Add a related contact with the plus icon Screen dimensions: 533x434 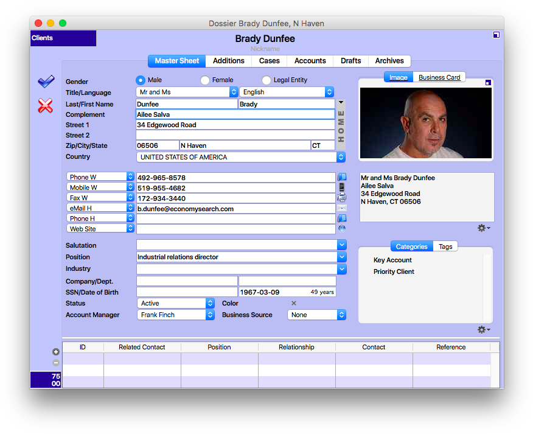coord(56,352)
